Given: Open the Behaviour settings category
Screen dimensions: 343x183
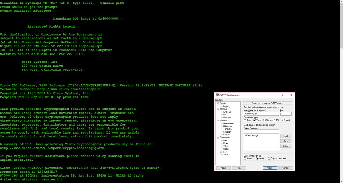Looking at the screenshot, I should [x=227, y=126].
